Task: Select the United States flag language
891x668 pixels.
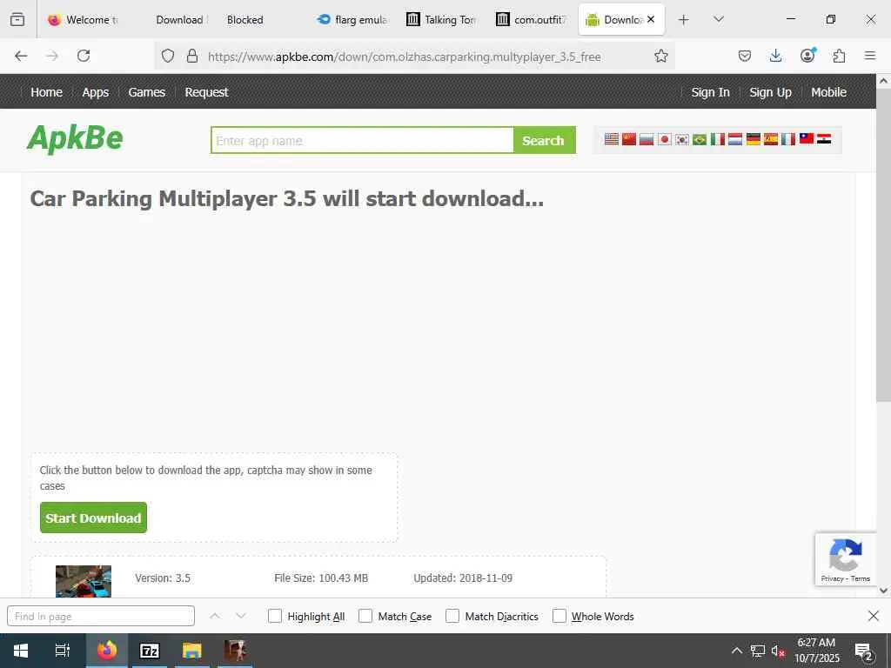Action: pos(612,139)
